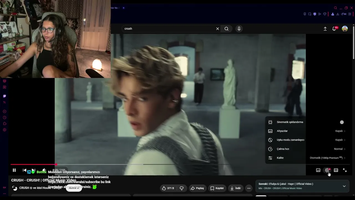Click the Paylaş share button
This screenshot has height=200, width=355.
197,188
